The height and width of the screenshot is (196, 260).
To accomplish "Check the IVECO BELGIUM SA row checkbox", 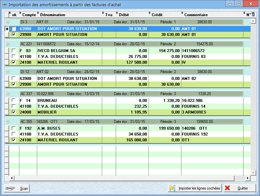I will tap(14, 51).
